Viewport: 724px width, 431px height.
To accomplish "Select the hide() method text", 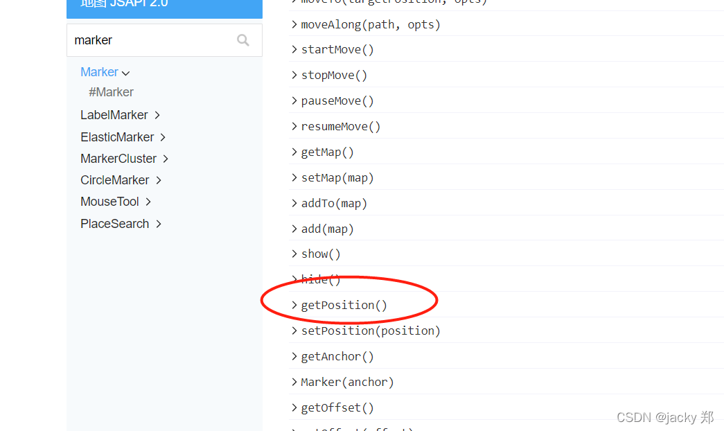I will (x=321, y=279).
